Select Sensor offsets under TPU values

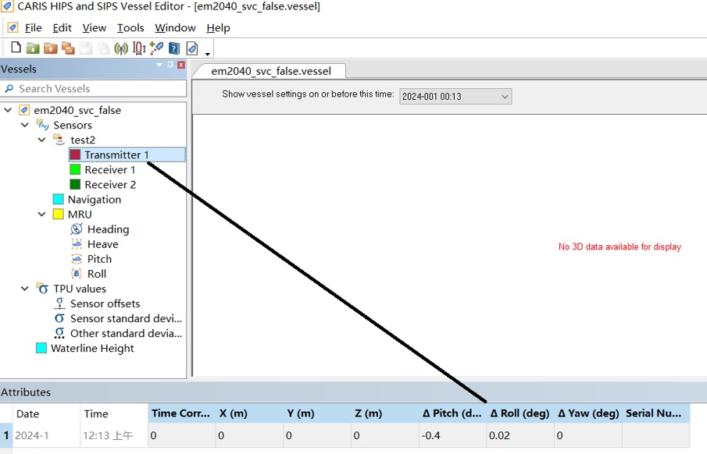tap(105, 303)
